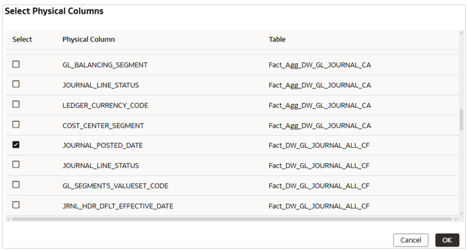
Task: Click the JOURNAL_POSTED_DATE column name
Action: point(102,145)
